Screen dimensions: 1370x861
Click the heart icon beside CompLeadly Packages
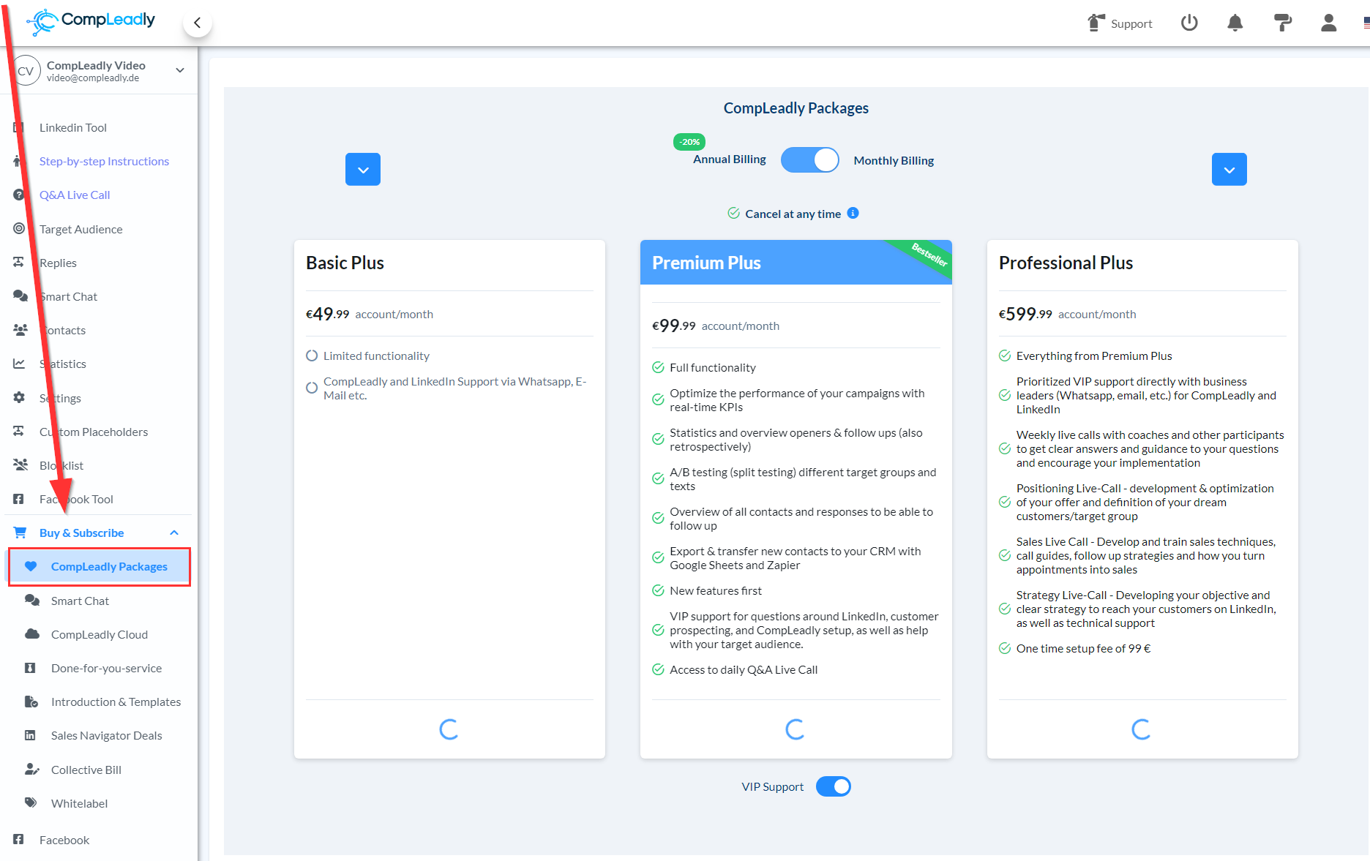point(31,566)
